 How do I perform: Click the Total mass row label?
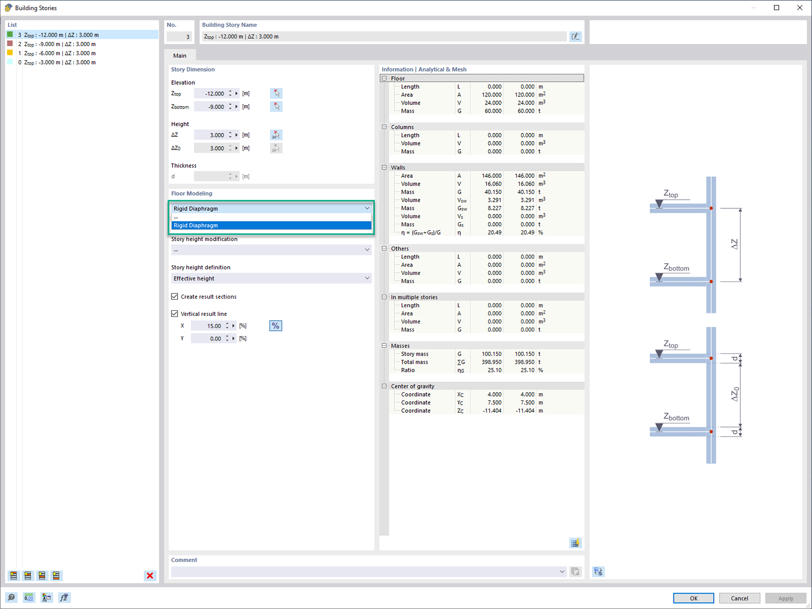tap(414, 362)
